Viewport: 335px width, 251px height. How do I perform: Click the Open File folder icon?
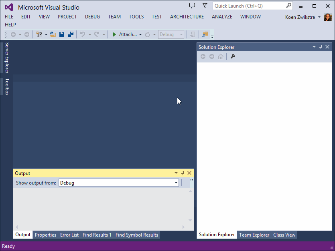click(x=53, y=34)
